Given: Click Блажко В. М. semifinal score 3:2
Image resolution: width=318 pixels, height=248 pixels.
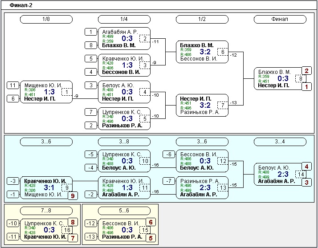Looking at the screenshot, I should pyautogui.click(x=205, y=52).
